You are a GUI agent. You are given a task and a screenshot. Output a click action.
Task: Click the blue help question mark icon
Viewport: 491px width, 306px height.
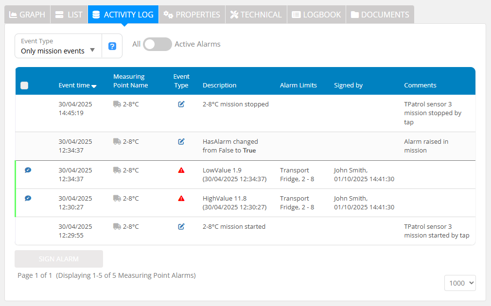point(112,46)
